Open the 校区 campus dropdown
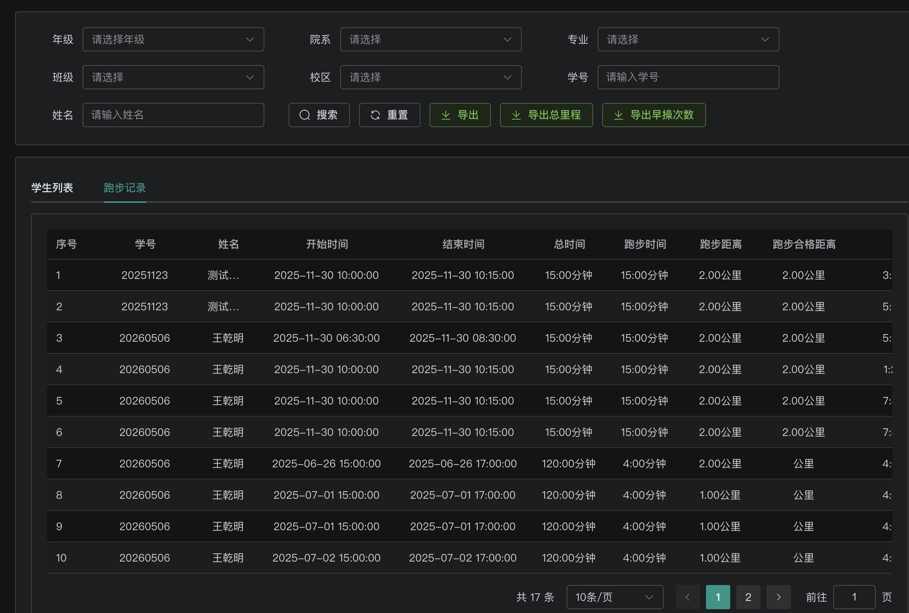 [x=431, y=77]
